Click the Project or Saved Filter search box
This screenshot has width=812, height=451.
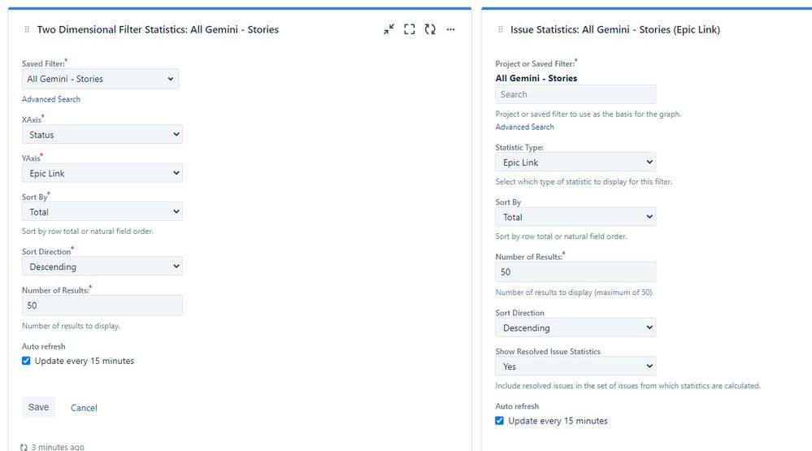tap(575, 94)
